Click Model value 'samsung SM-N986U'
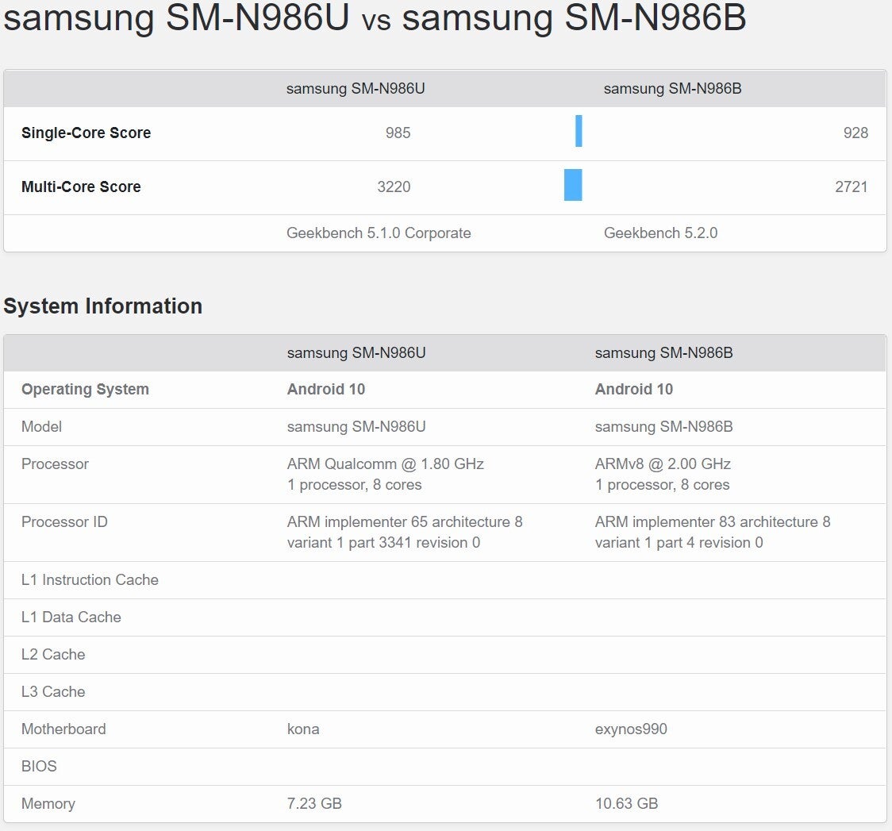Image resolution: width=892 pixels, height=831 pixels. click(356, 426)
